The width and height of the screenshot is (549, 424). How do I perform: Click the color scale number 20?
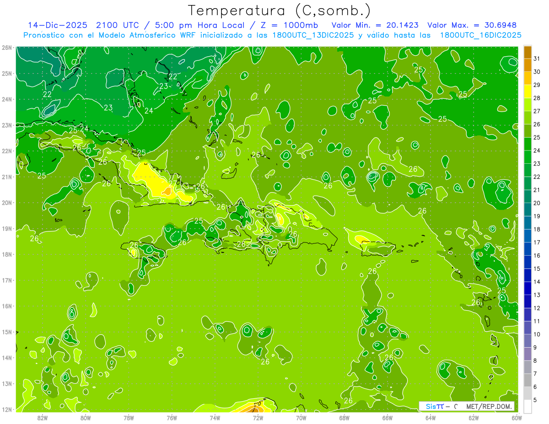[x=537, y=203]
